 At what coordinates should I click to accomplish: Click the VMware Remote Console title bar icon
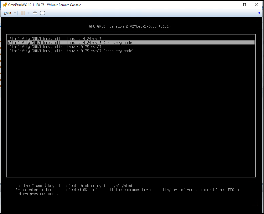pos(5,5)
